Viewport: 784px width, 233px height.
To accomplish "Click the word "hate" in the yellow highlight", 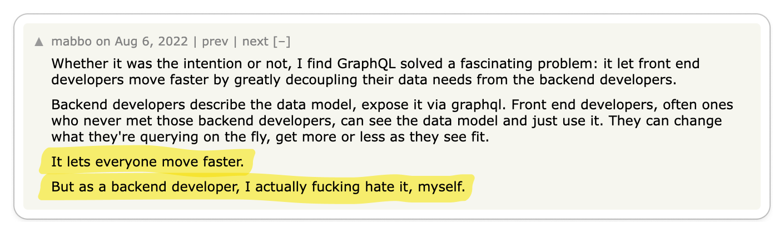I will 380,188.
